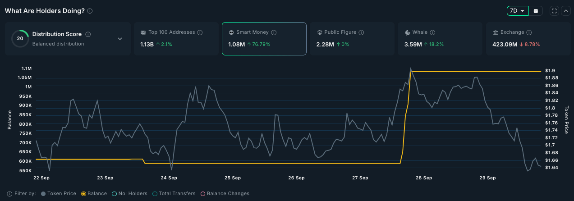Click info icon beside Exchange

tap(529, 32)
